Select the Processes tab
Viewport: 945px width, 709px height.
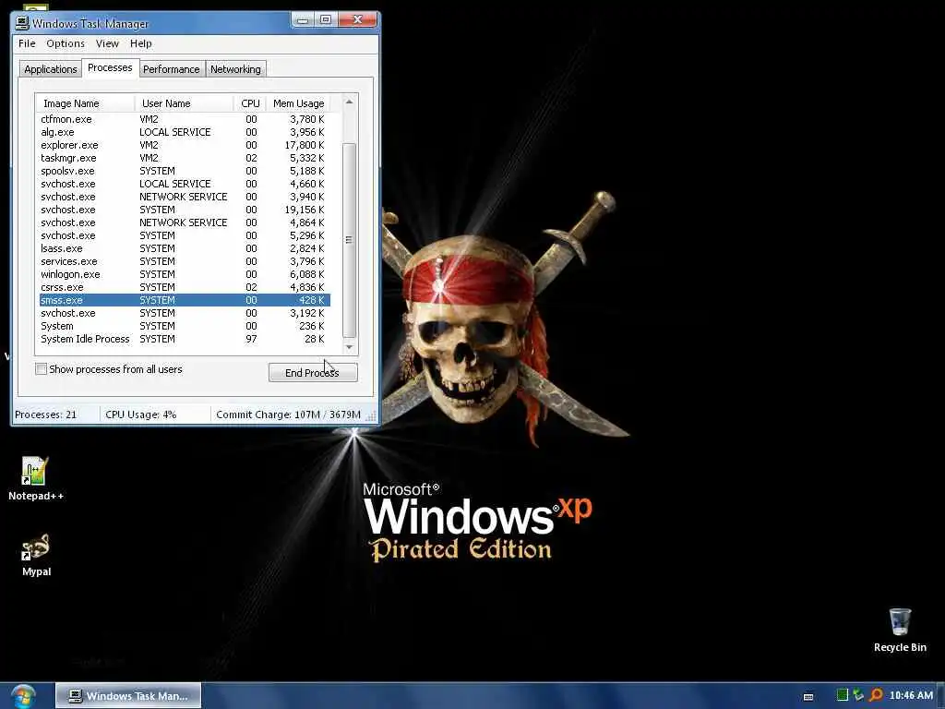[x=110, y=67]
